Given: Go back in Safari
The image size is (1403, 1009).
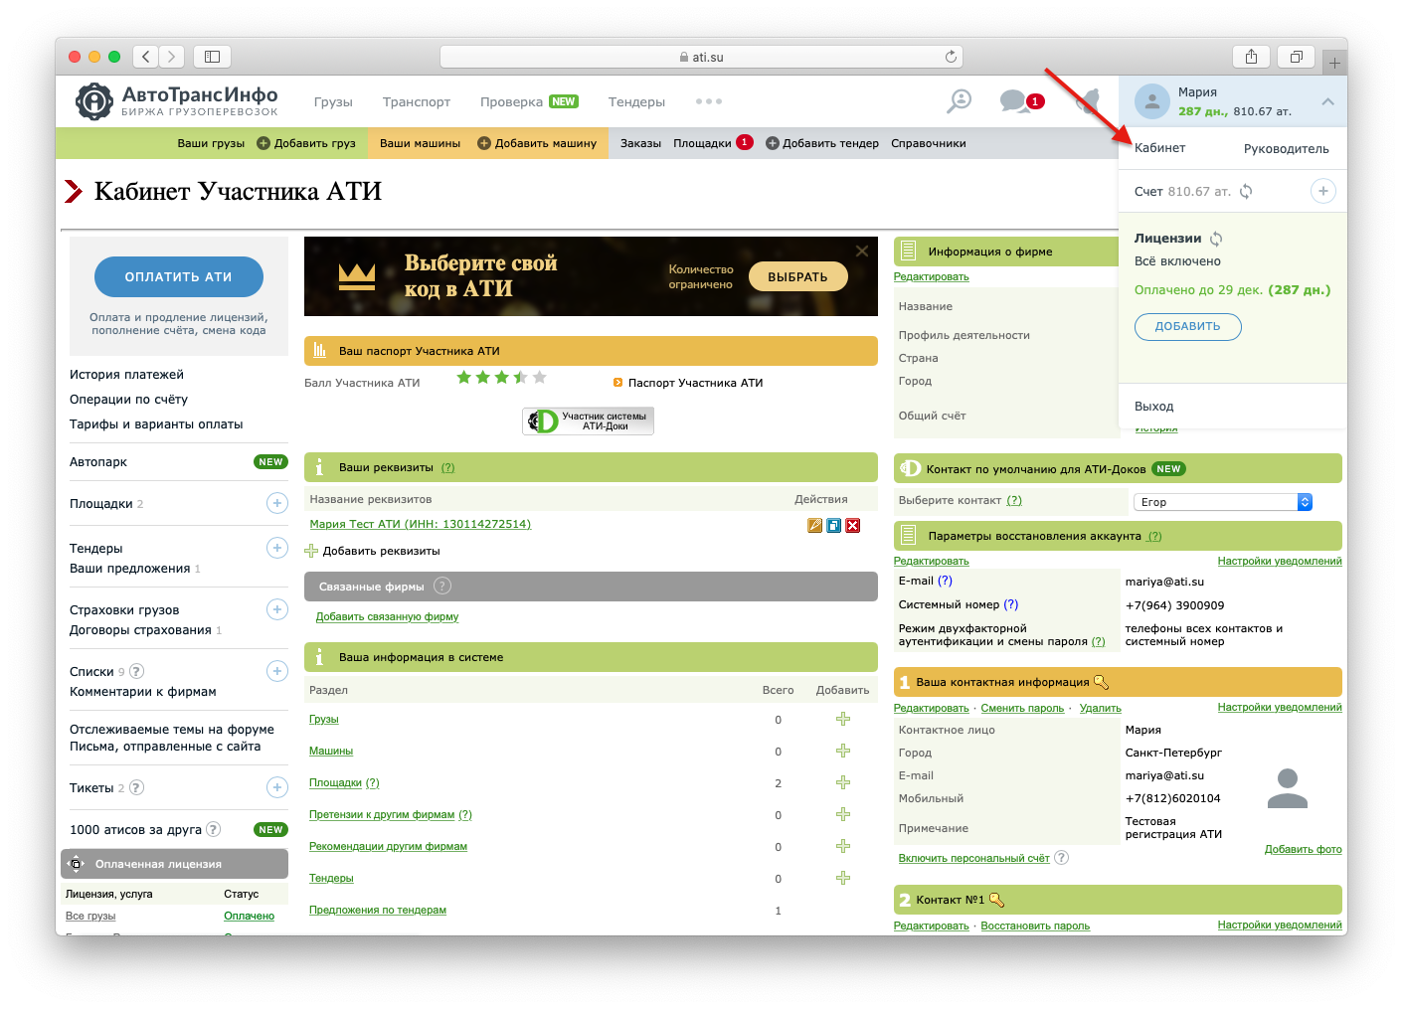Looking at the screenshot, I should click(146, 57).
